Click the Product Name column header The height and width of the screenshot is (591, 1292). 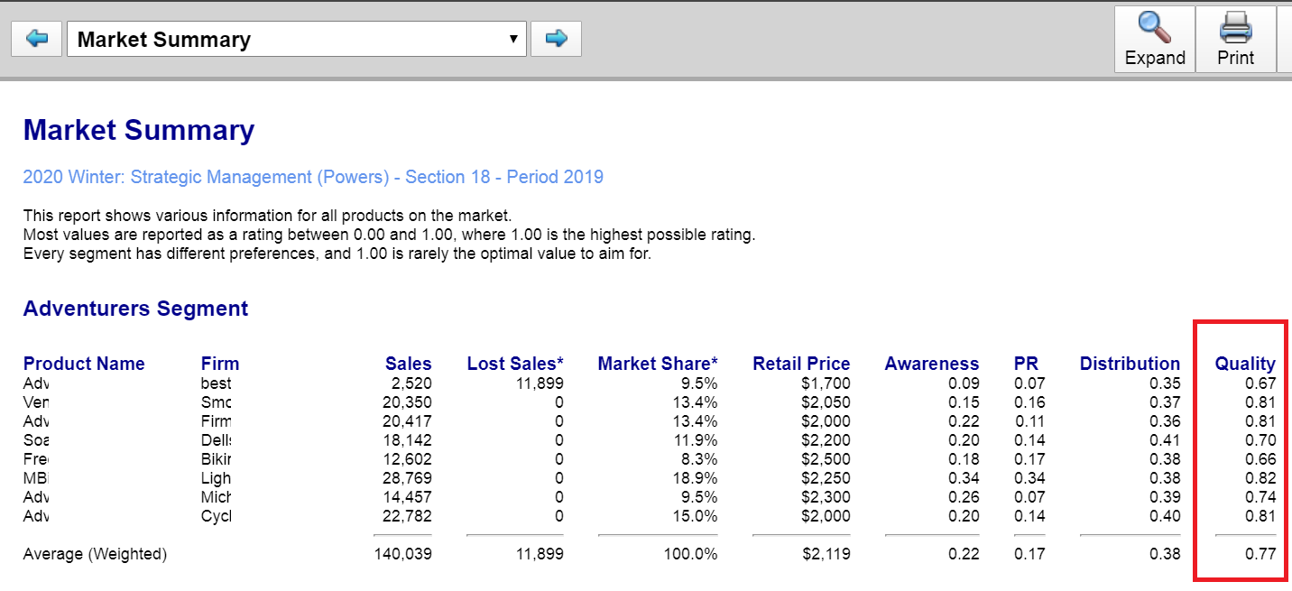pos(84,363)
